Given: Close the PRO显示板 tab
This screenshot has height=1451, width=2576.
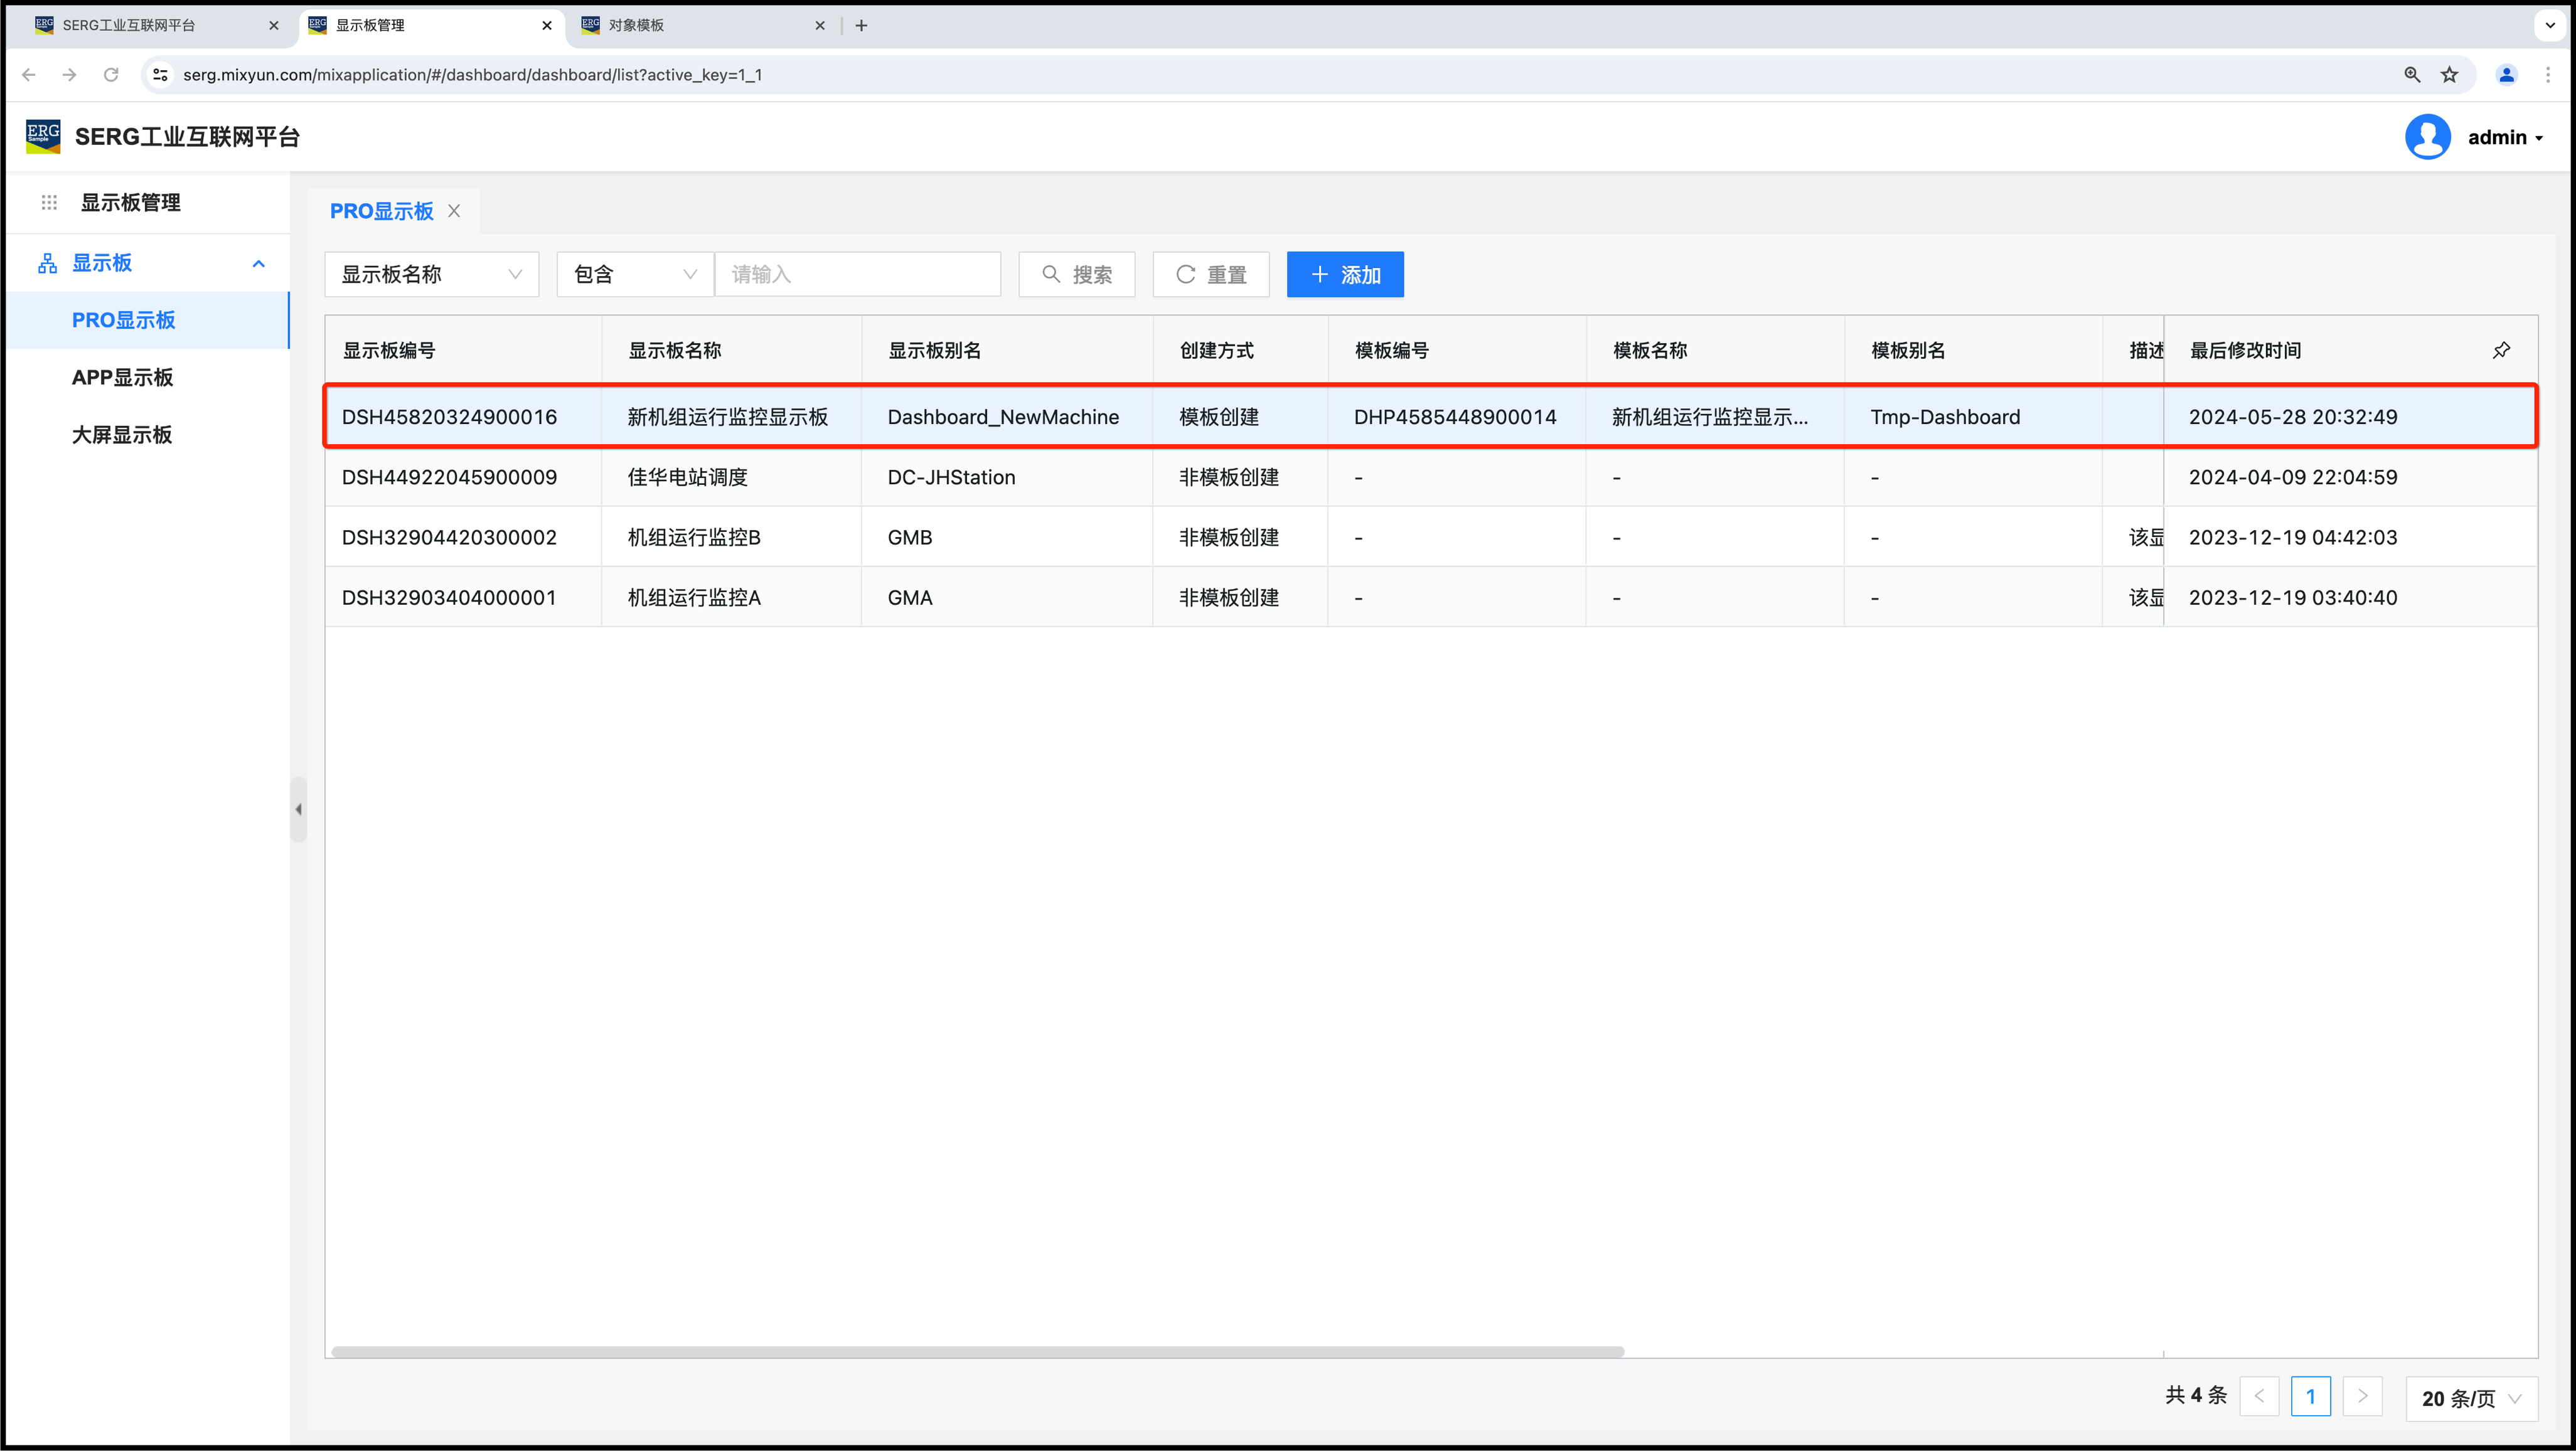Looking at the screenshot, I should click(454, 211).
